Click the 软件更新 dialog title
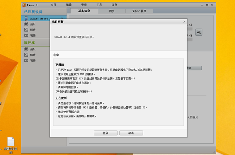235x155 pixels. point(58,22)
